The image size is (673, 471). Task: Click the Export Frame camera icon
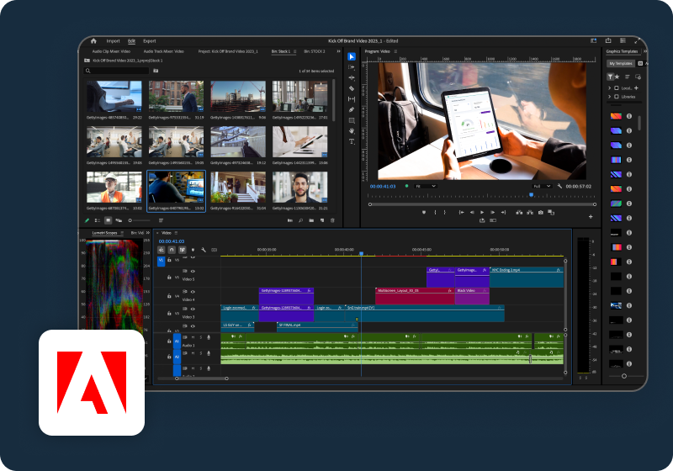point(541,212)
